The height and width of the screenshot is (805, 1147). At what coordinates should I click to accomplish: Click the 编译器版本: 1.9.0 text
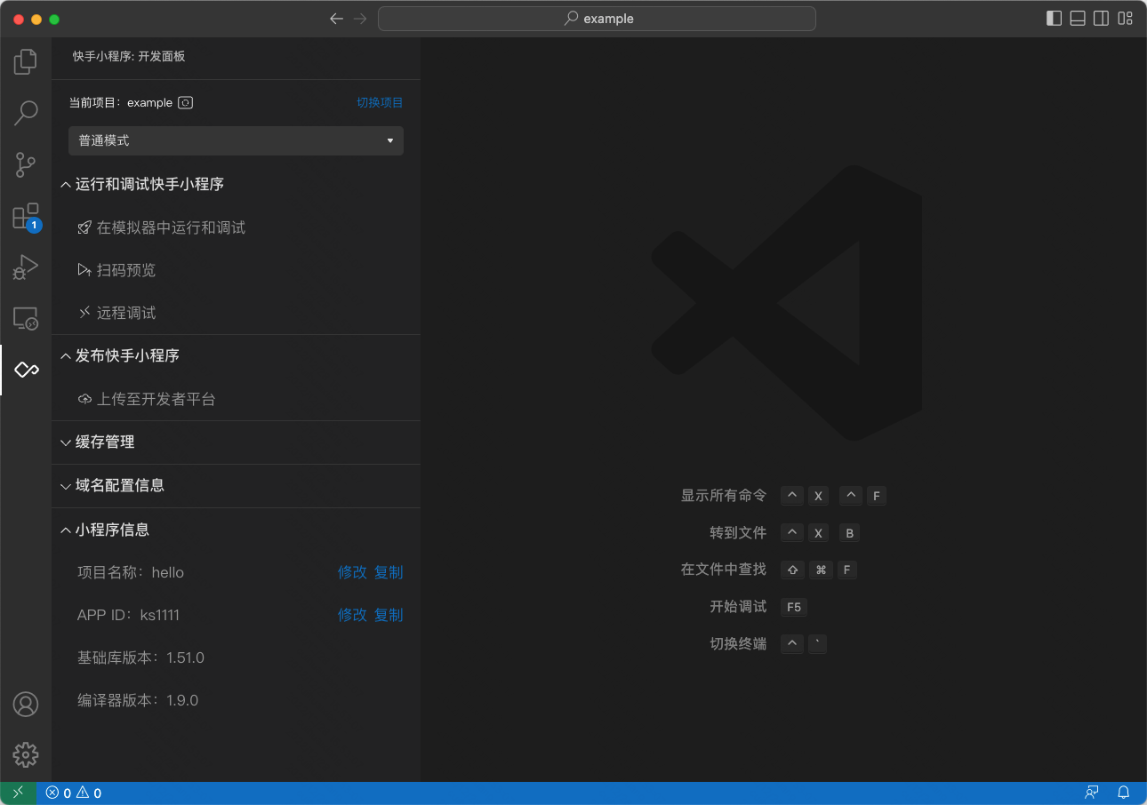click(138, 700)
